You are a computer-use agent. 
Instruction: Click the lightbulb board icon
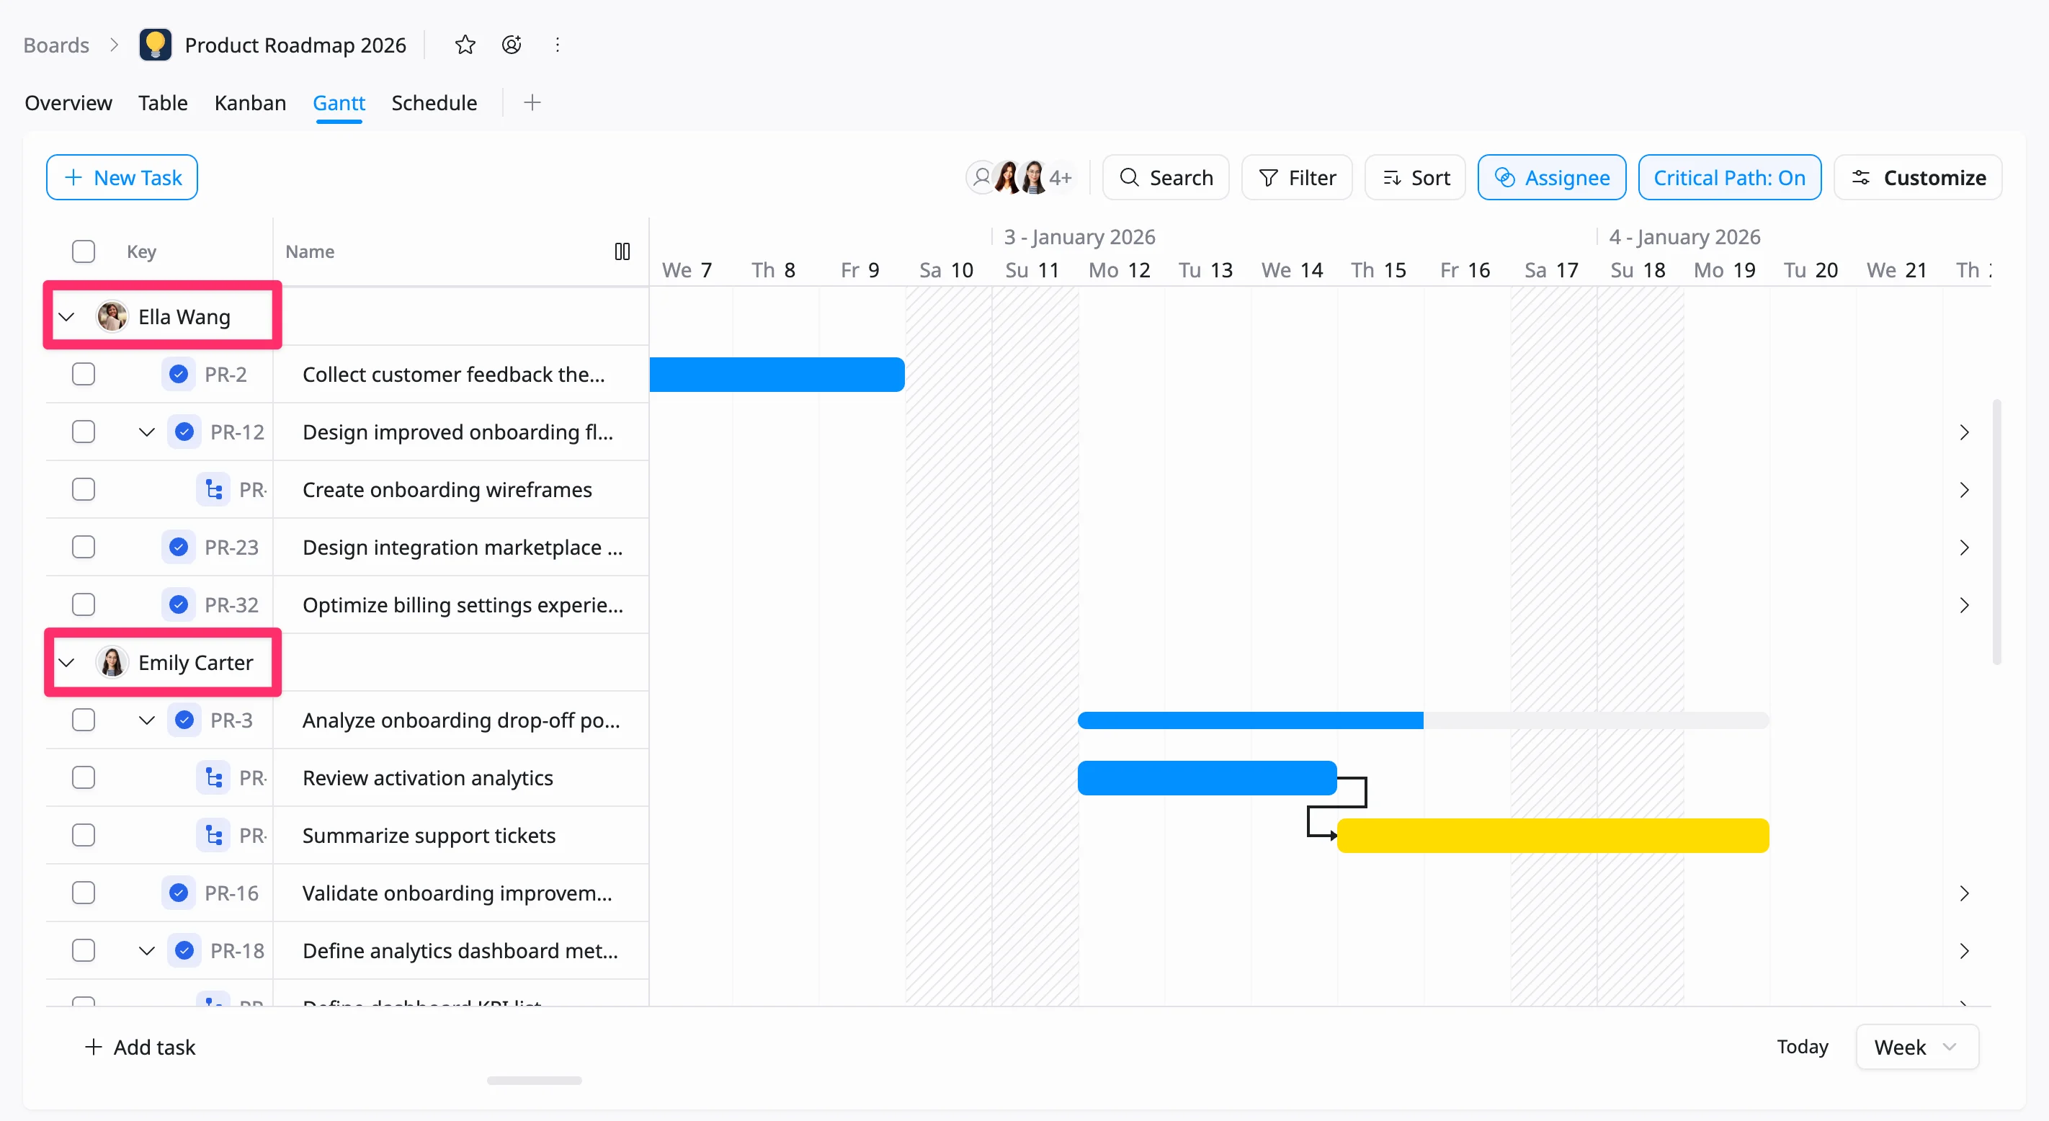pos(155,45)
